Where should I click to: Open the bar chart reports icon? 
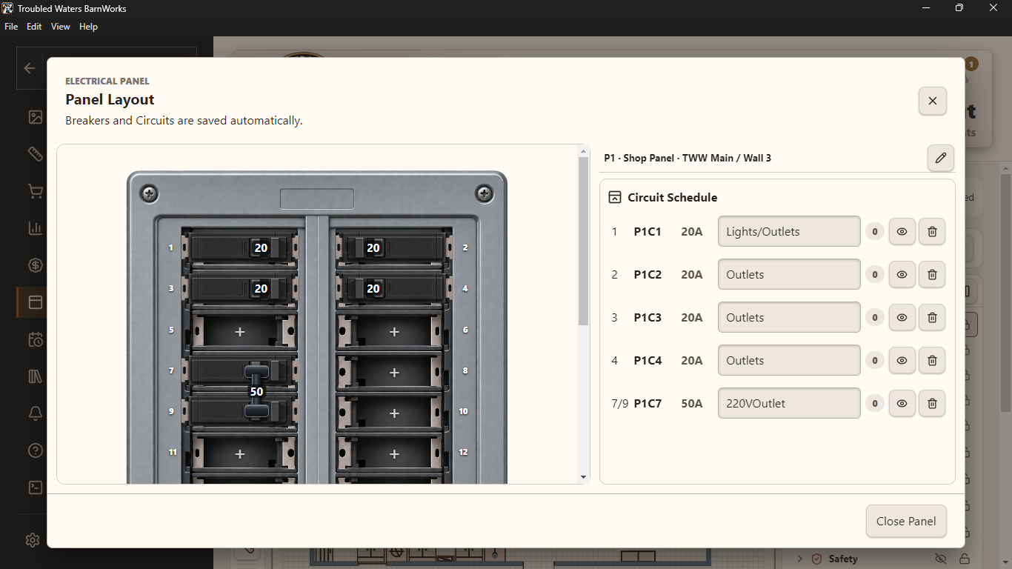tap(35, 228)
